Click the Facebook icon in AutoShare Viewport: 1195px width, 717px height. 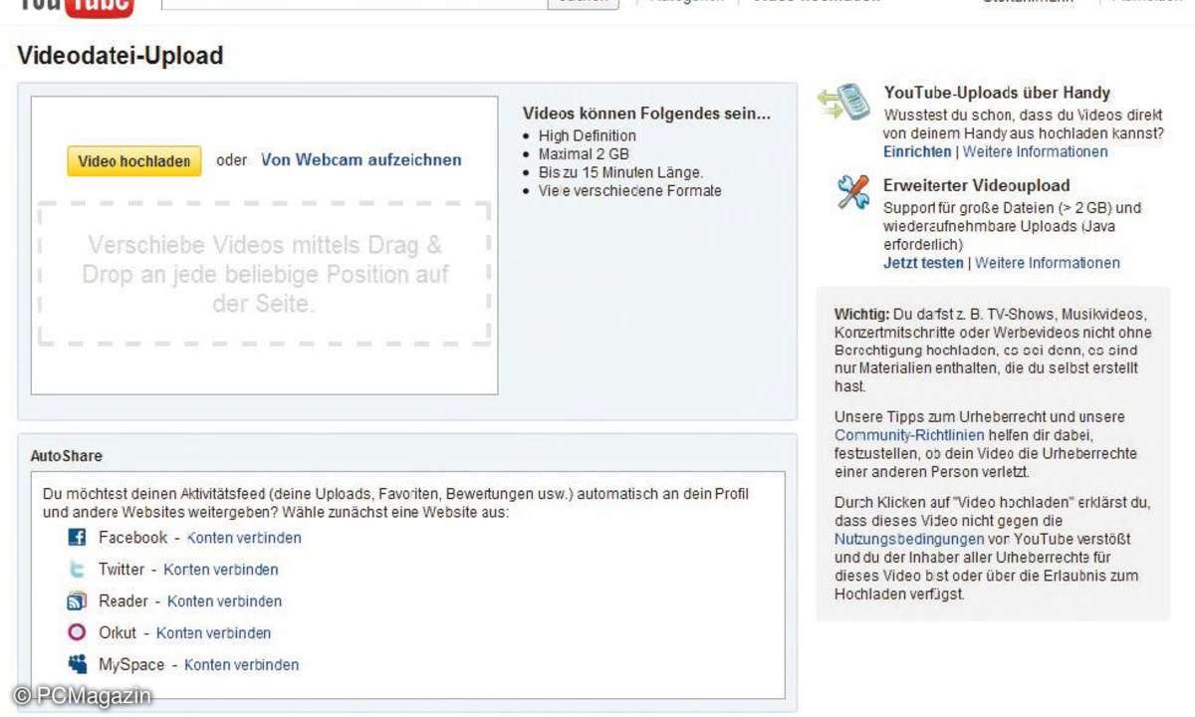click(77, 538)
